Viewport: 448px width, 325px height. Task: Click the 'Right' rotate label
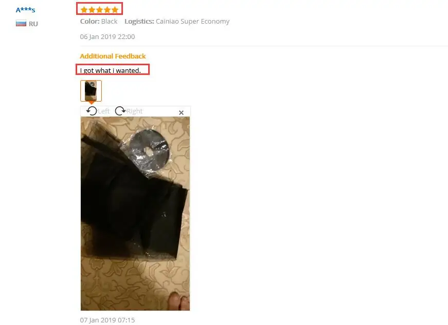tap(134, 111)
